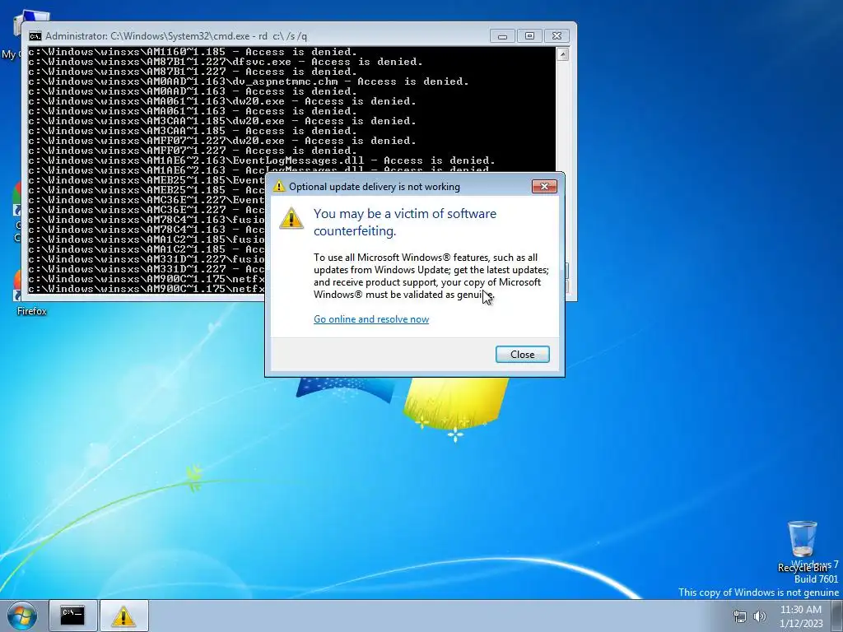The image size is (843, 632).
Task: Open the network tray icon
Action: click(740, 616)
